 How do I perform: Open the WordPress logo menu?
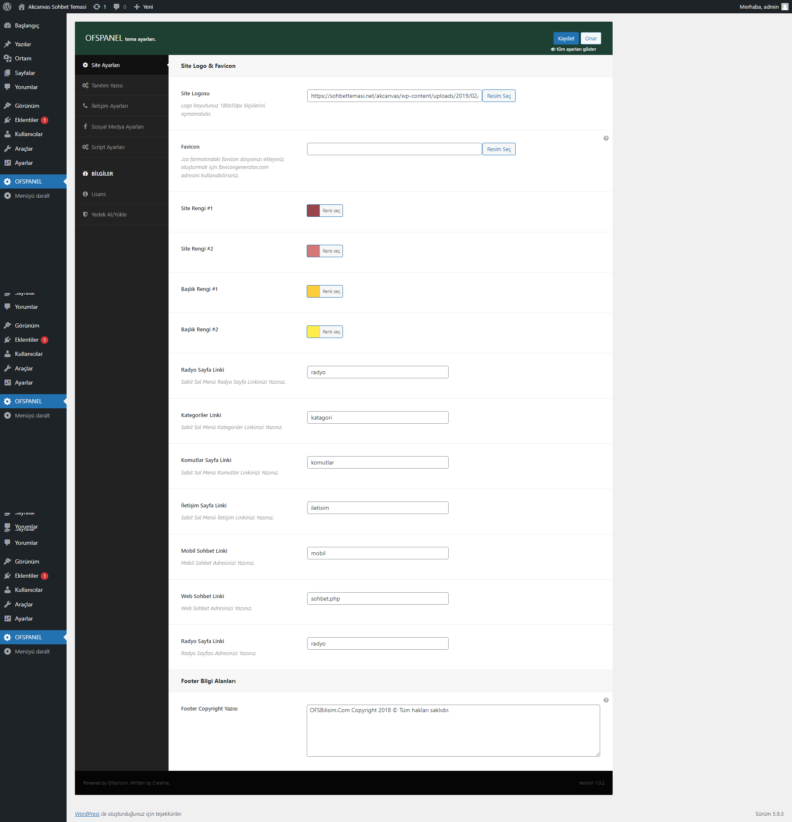[7, 7]
